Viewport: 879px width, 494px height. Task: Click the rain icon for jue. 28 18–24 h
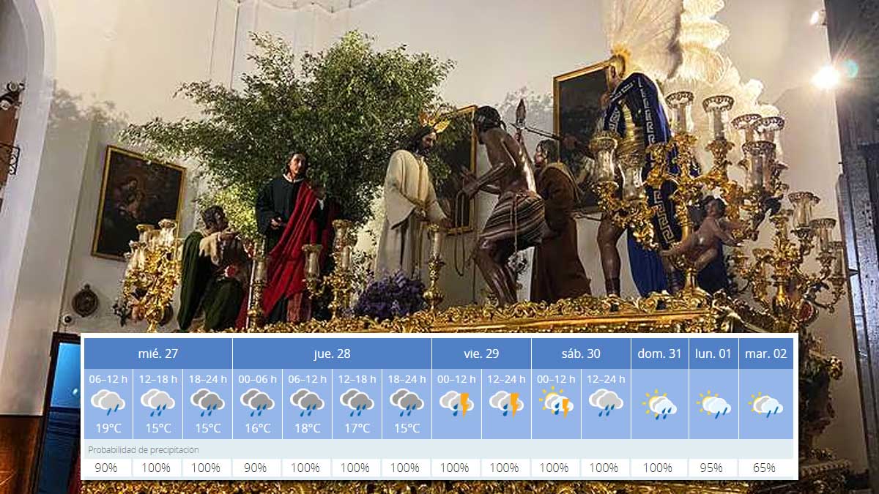407,403
